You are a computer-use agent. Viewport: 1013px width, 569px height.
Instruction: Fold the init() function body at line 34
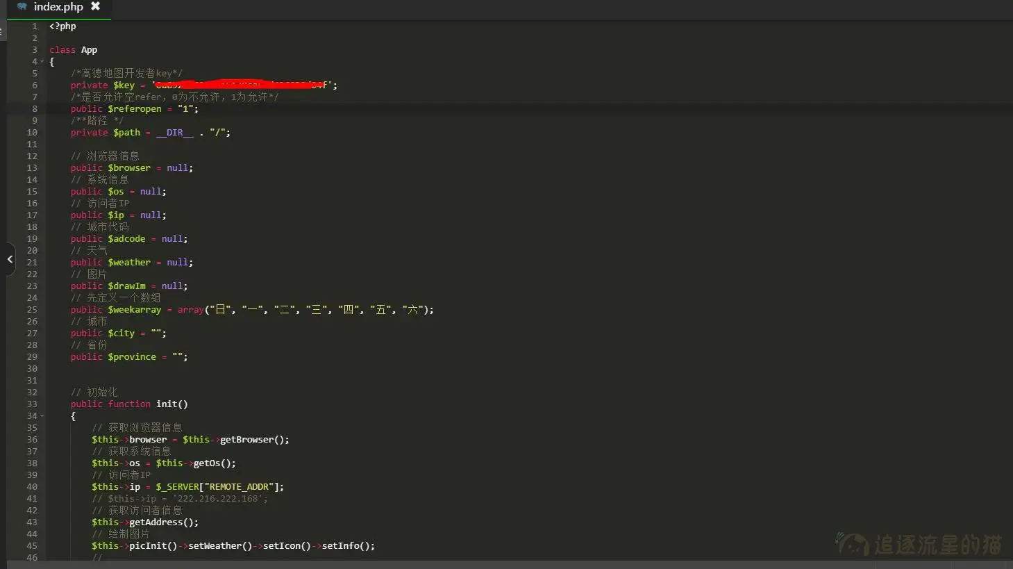42,416
